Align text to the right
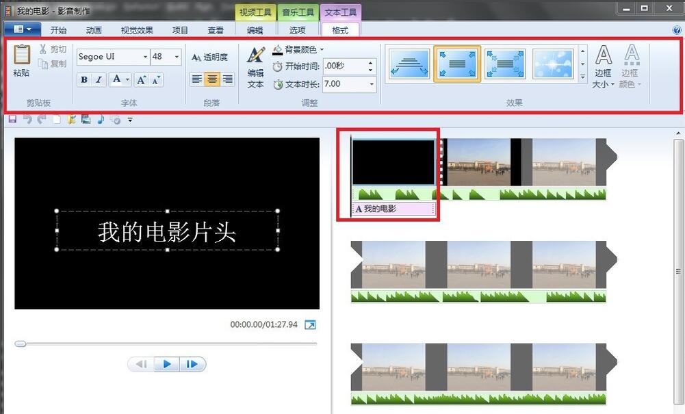The image size is (685, 414). pos(227,79)
